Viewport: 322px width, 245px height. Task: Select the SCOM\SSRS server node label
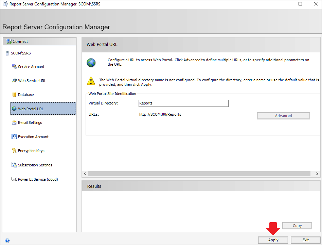tap(21, 53)
